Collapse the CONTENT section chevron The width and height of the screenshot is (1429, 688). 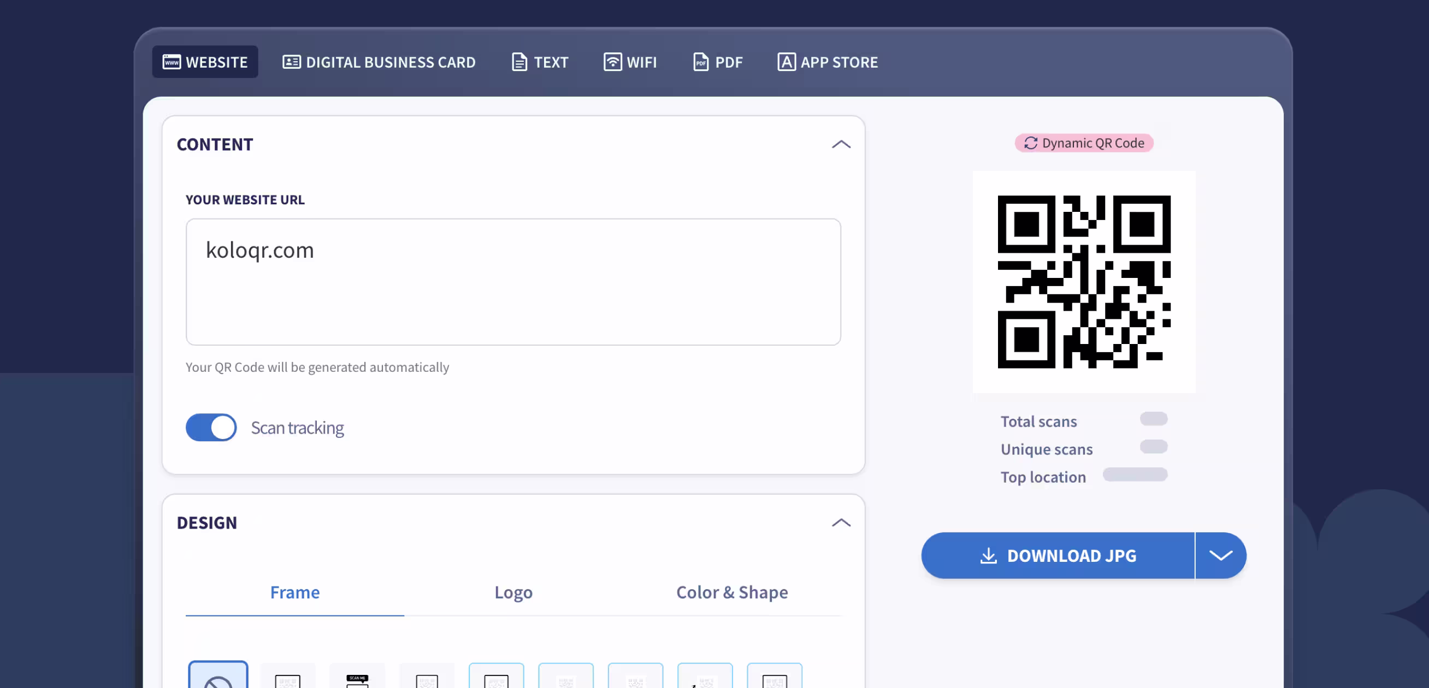click(x=841, y=144)
